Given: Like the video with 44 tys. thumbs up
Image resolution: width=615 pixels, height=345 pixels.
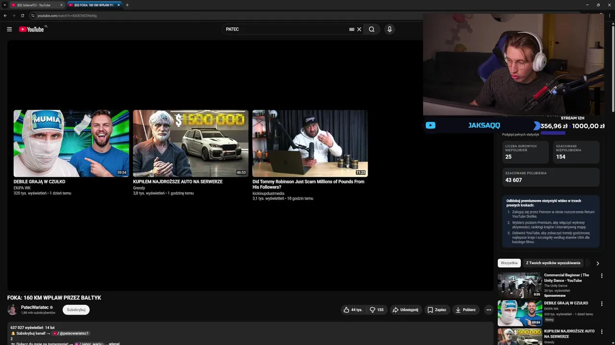Looking at the screenshot, I should point(353,310).
